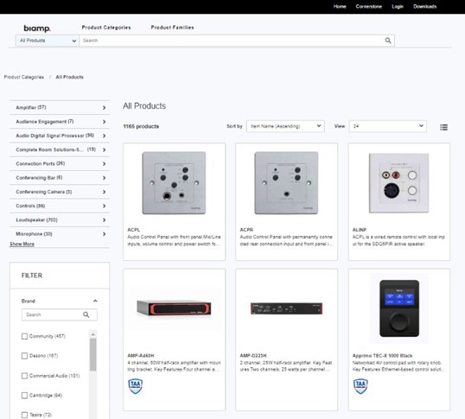The height and width of the screenshot is (419, 465).
Task: Expand Controls (86) chevron
Action: pos(104,206)
